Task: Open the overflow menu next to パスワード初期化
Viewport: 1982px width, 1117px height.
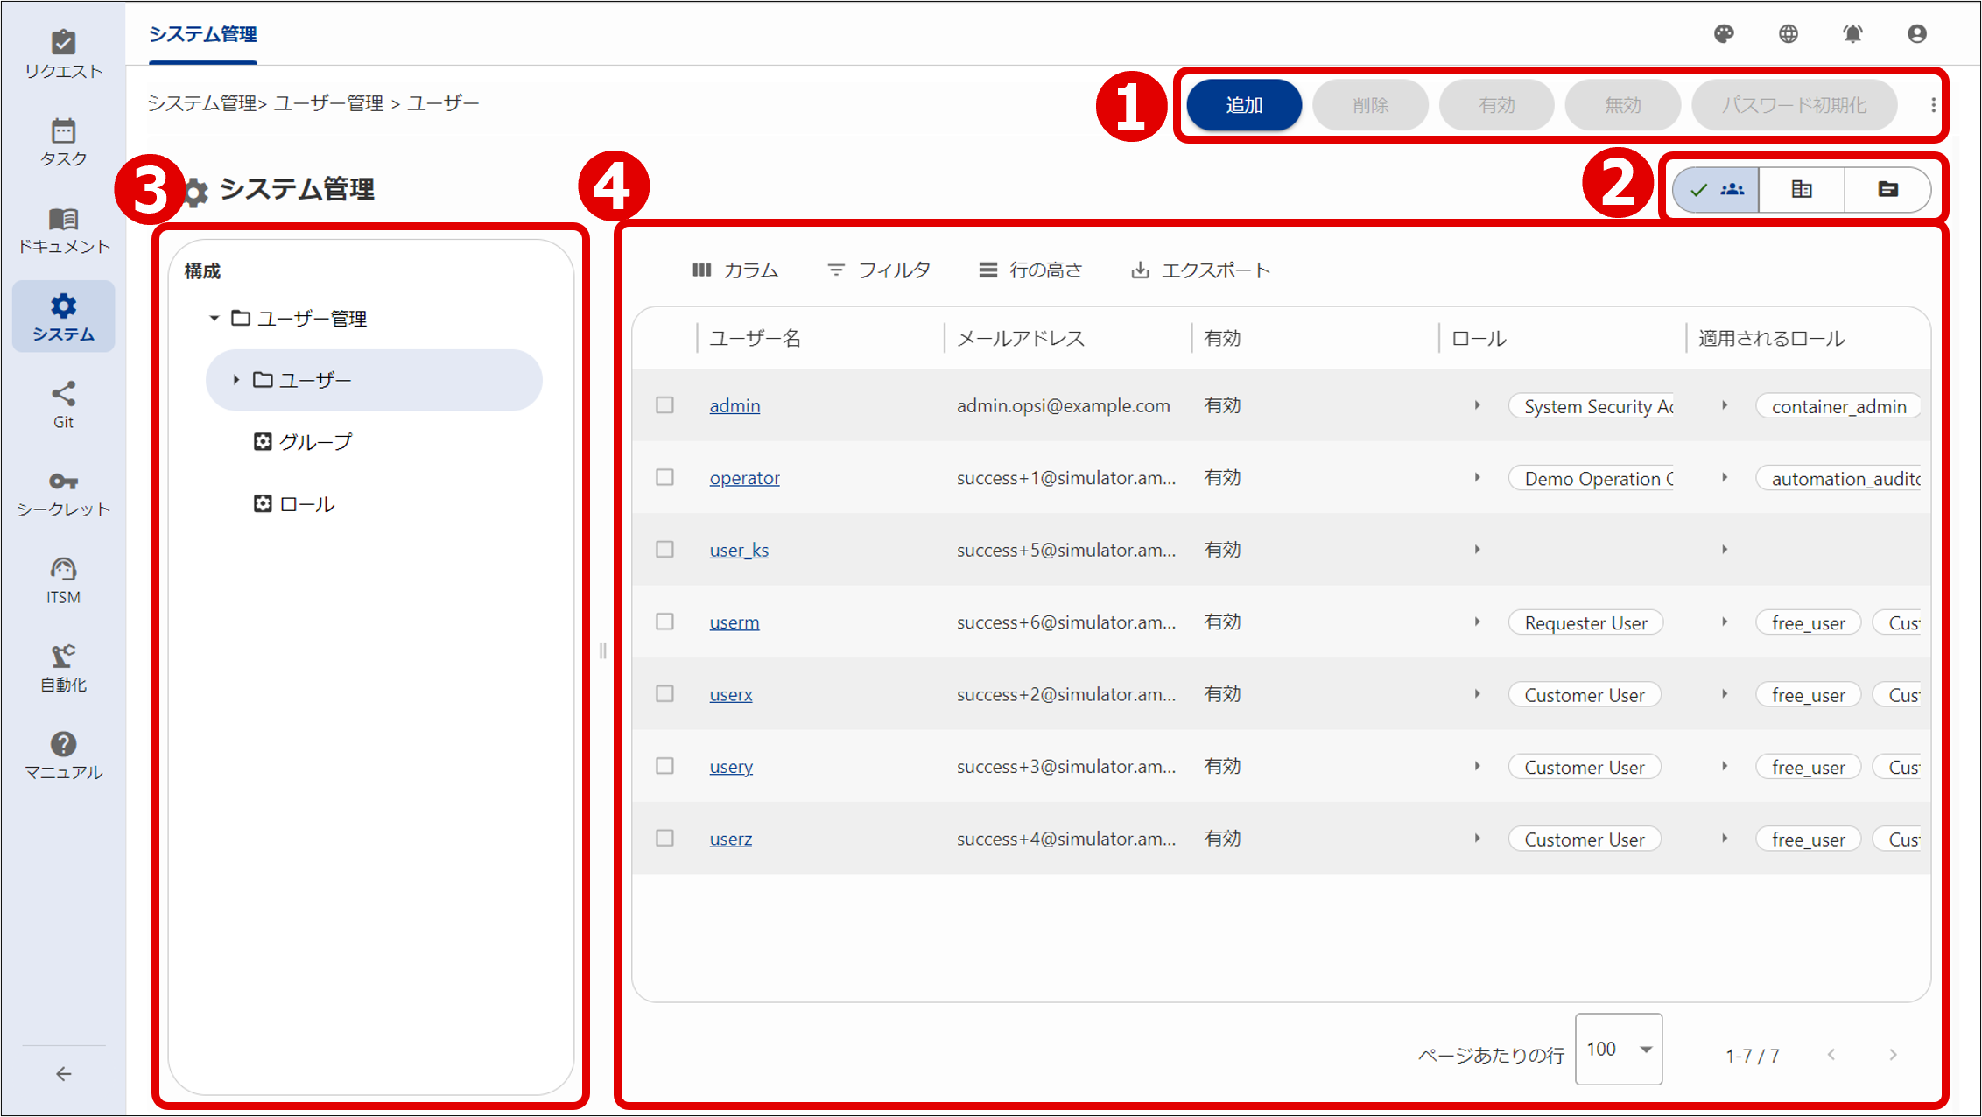Action: pos(1934,104)
